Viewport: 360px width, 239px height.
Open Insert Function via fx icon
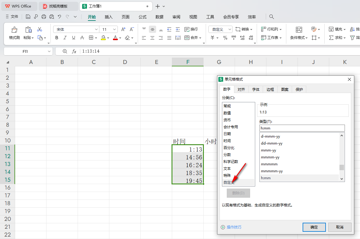click(74, 51)
